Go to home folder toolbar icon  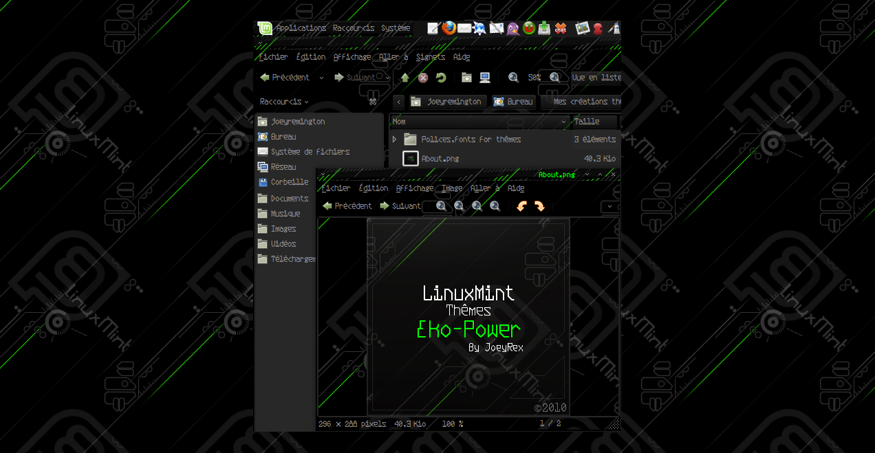(466, 78)
